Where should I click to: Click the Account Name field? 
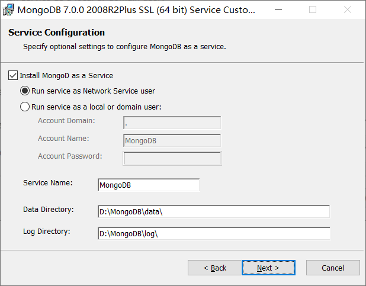172,140
